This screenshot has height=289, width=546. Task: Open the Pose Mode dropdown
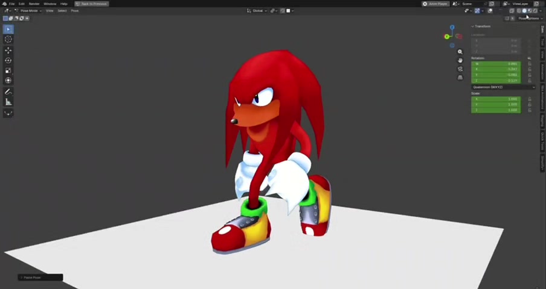(28, 11)
